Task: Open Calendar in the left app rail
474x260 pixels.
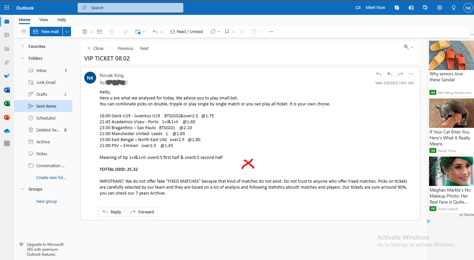Action: coord(7,35)
